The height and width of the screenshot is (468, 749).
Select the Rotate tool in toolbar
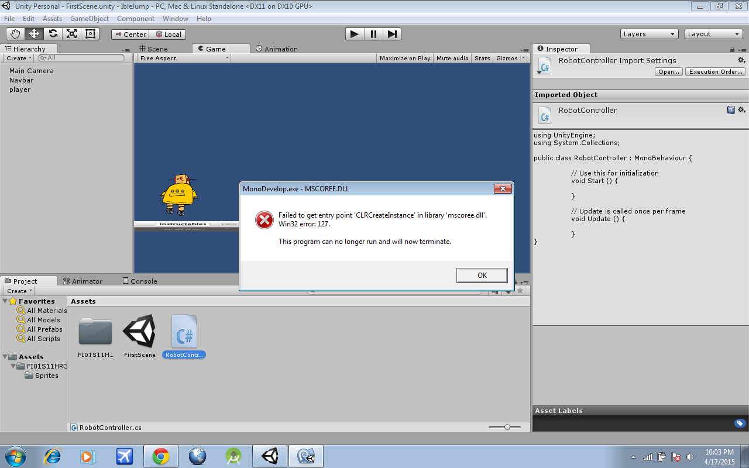(x=53, y=34)
